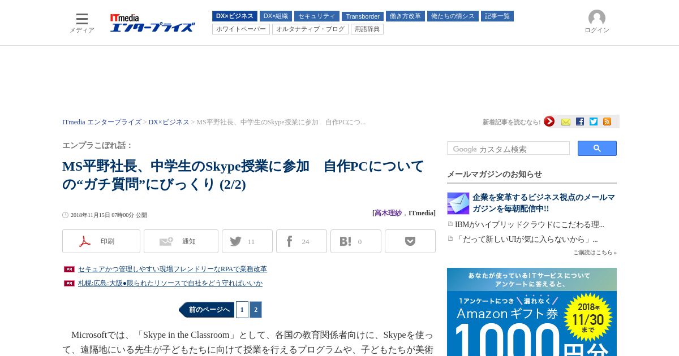Image resolution: width=679 pixels, height=356 pixels.
Task: Click page 2 pagination button
Action: [x=256, y=310]
